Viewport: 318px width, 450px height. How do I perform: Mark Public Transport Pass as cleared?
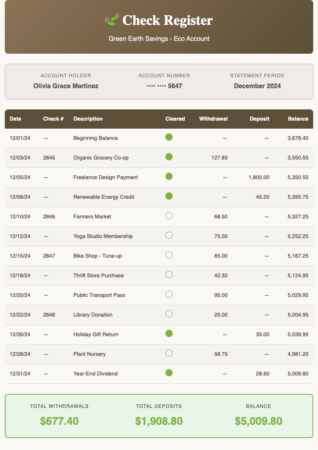169,294
